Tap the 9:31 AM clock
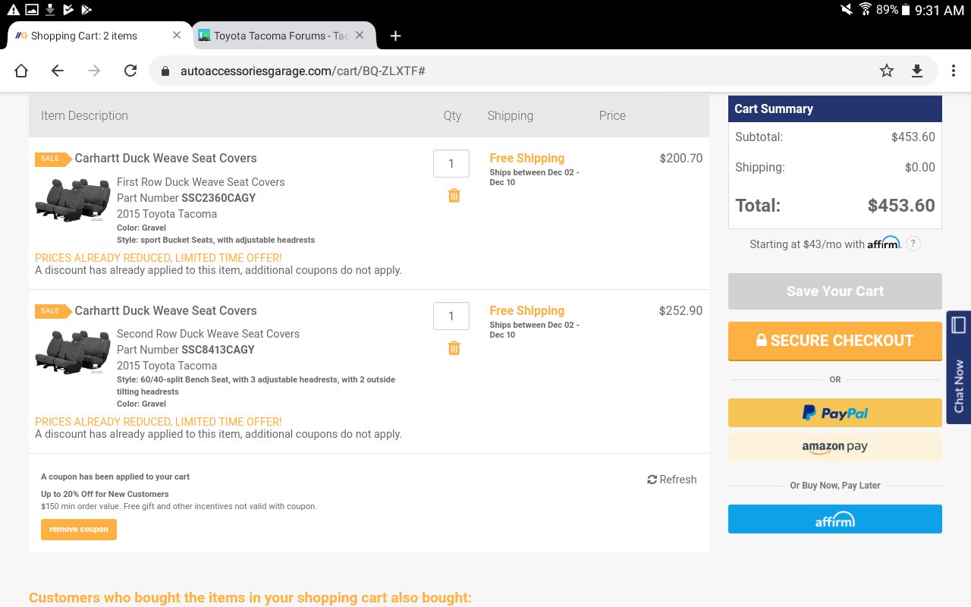The height and width of the screenshot is (607, 971). coord(939,10)
